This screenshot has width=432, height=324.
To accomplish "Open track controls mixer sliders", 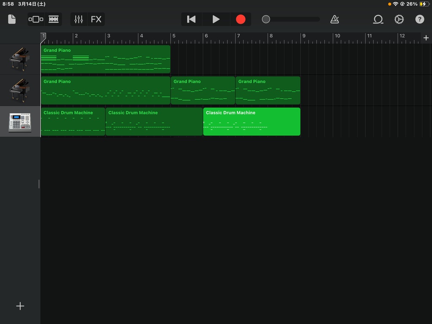I will pyautogui.click(x=78, y=19).
